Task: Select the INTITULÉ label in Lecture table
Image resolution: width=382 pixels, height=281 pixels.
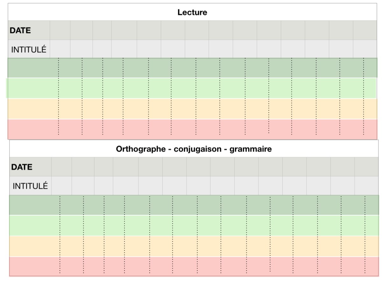Action: [x=29, y=50]
